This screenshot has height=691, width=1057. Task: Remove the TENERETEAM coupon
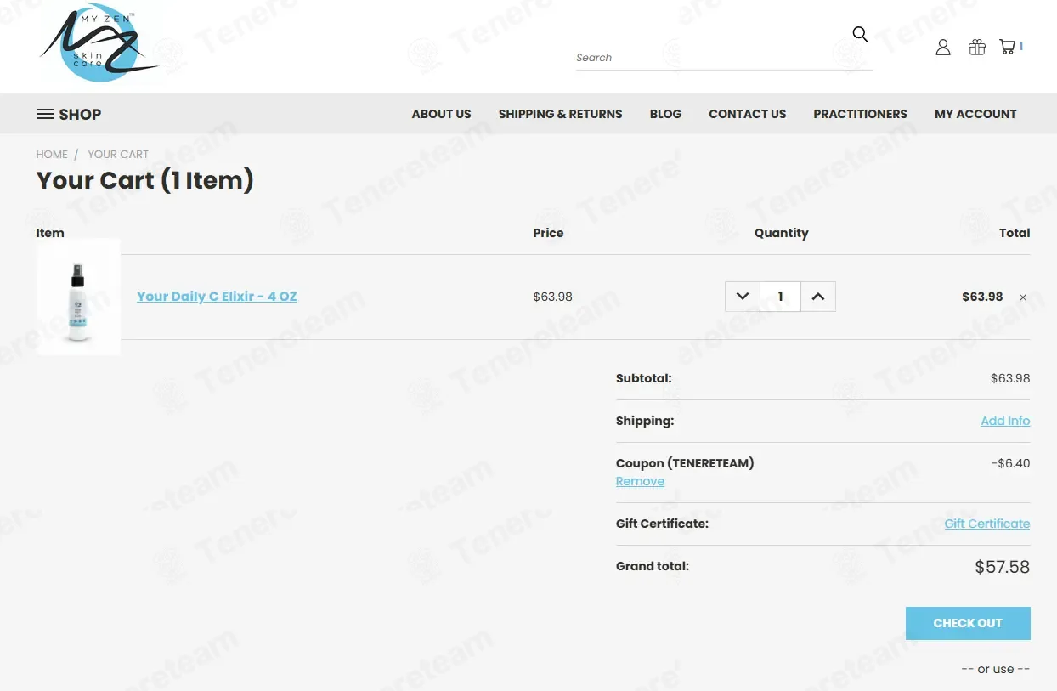[640, 481]
